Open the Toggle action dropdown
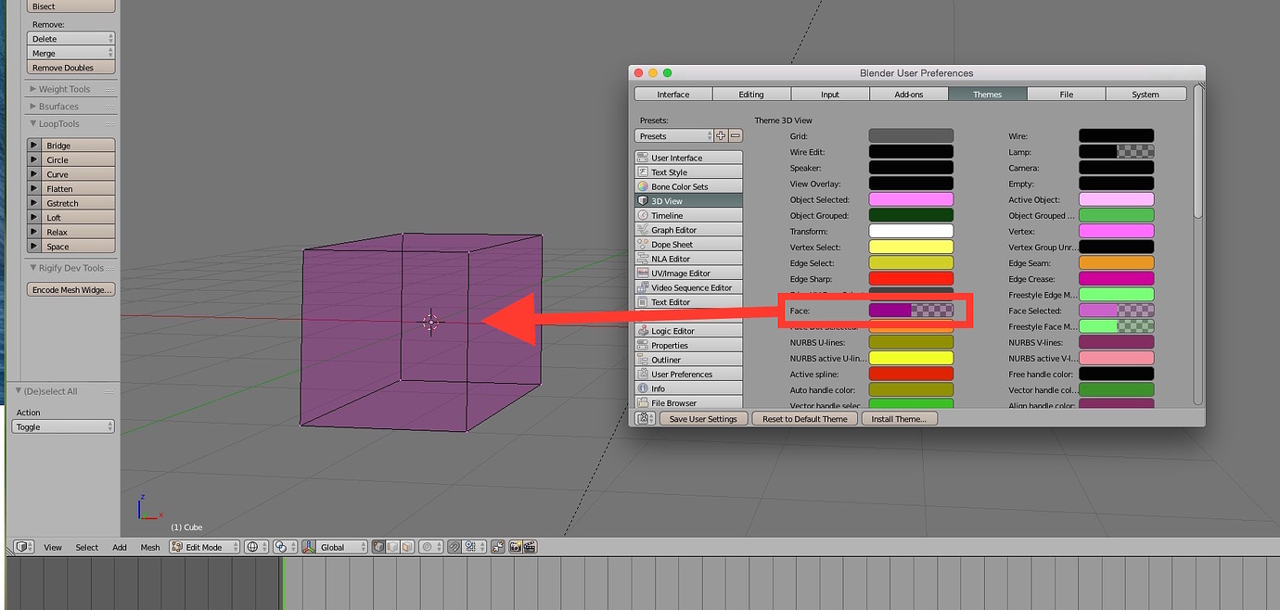The height and width of the screenshot is (610, 1280). 64,426
